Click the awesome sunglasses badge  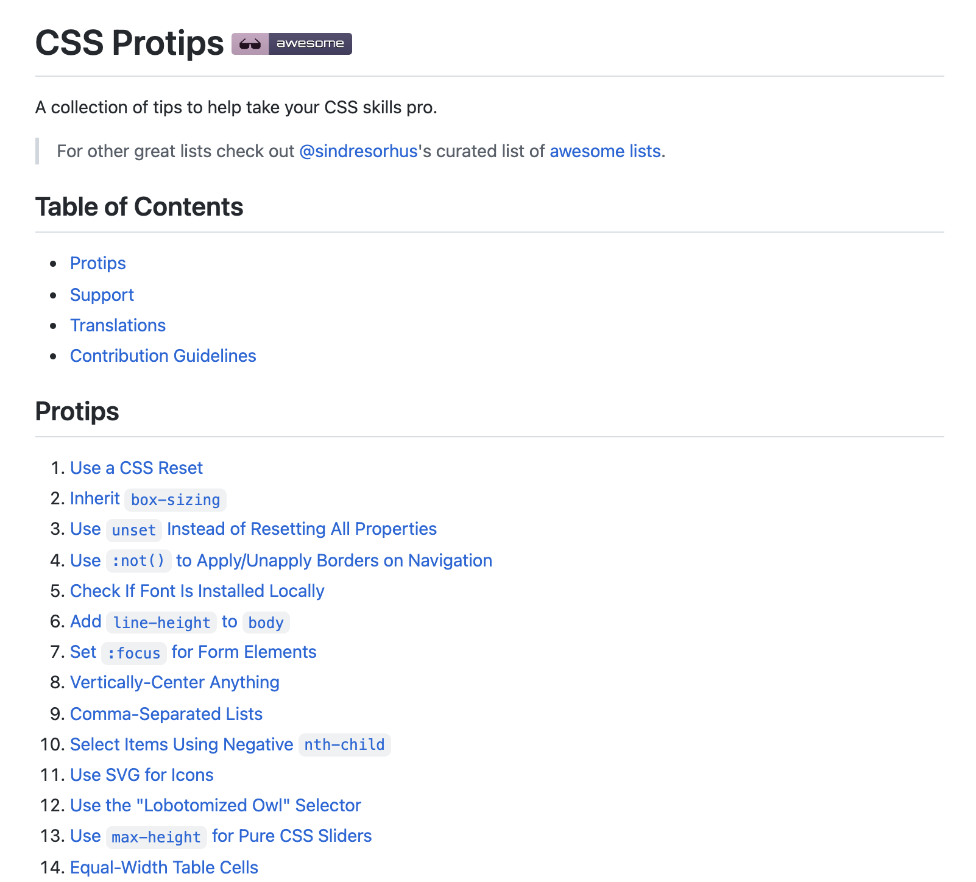[x=292, y=44]
